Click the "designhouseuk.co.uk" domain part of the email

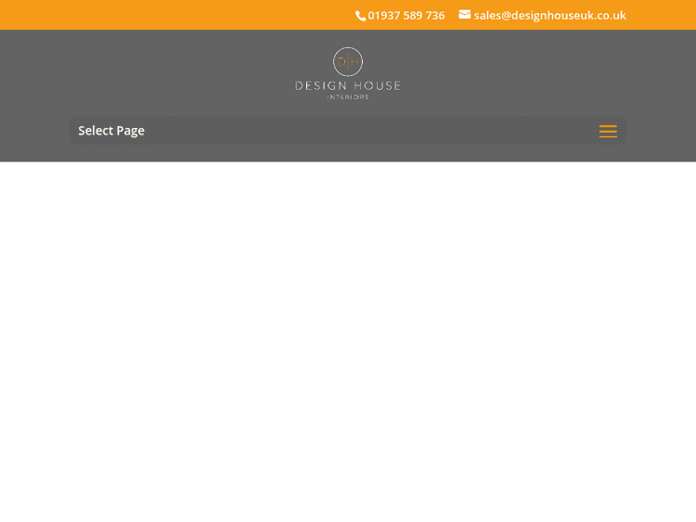pyautogui.click(x=570, y=16)
